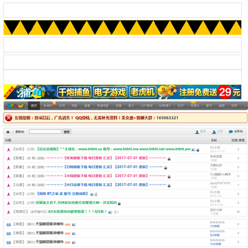
Task: Click the author name david1971010
Action: pos(220,183)
